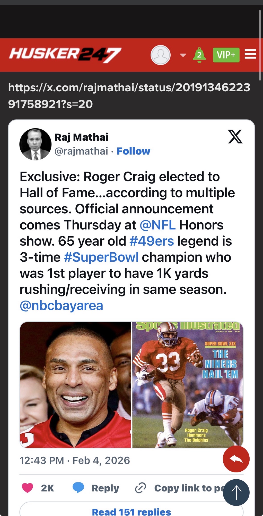Screen dimensions: 263x516
Task: Follow @rajmathai from the embedded tweet
Action: pos(133,151)
